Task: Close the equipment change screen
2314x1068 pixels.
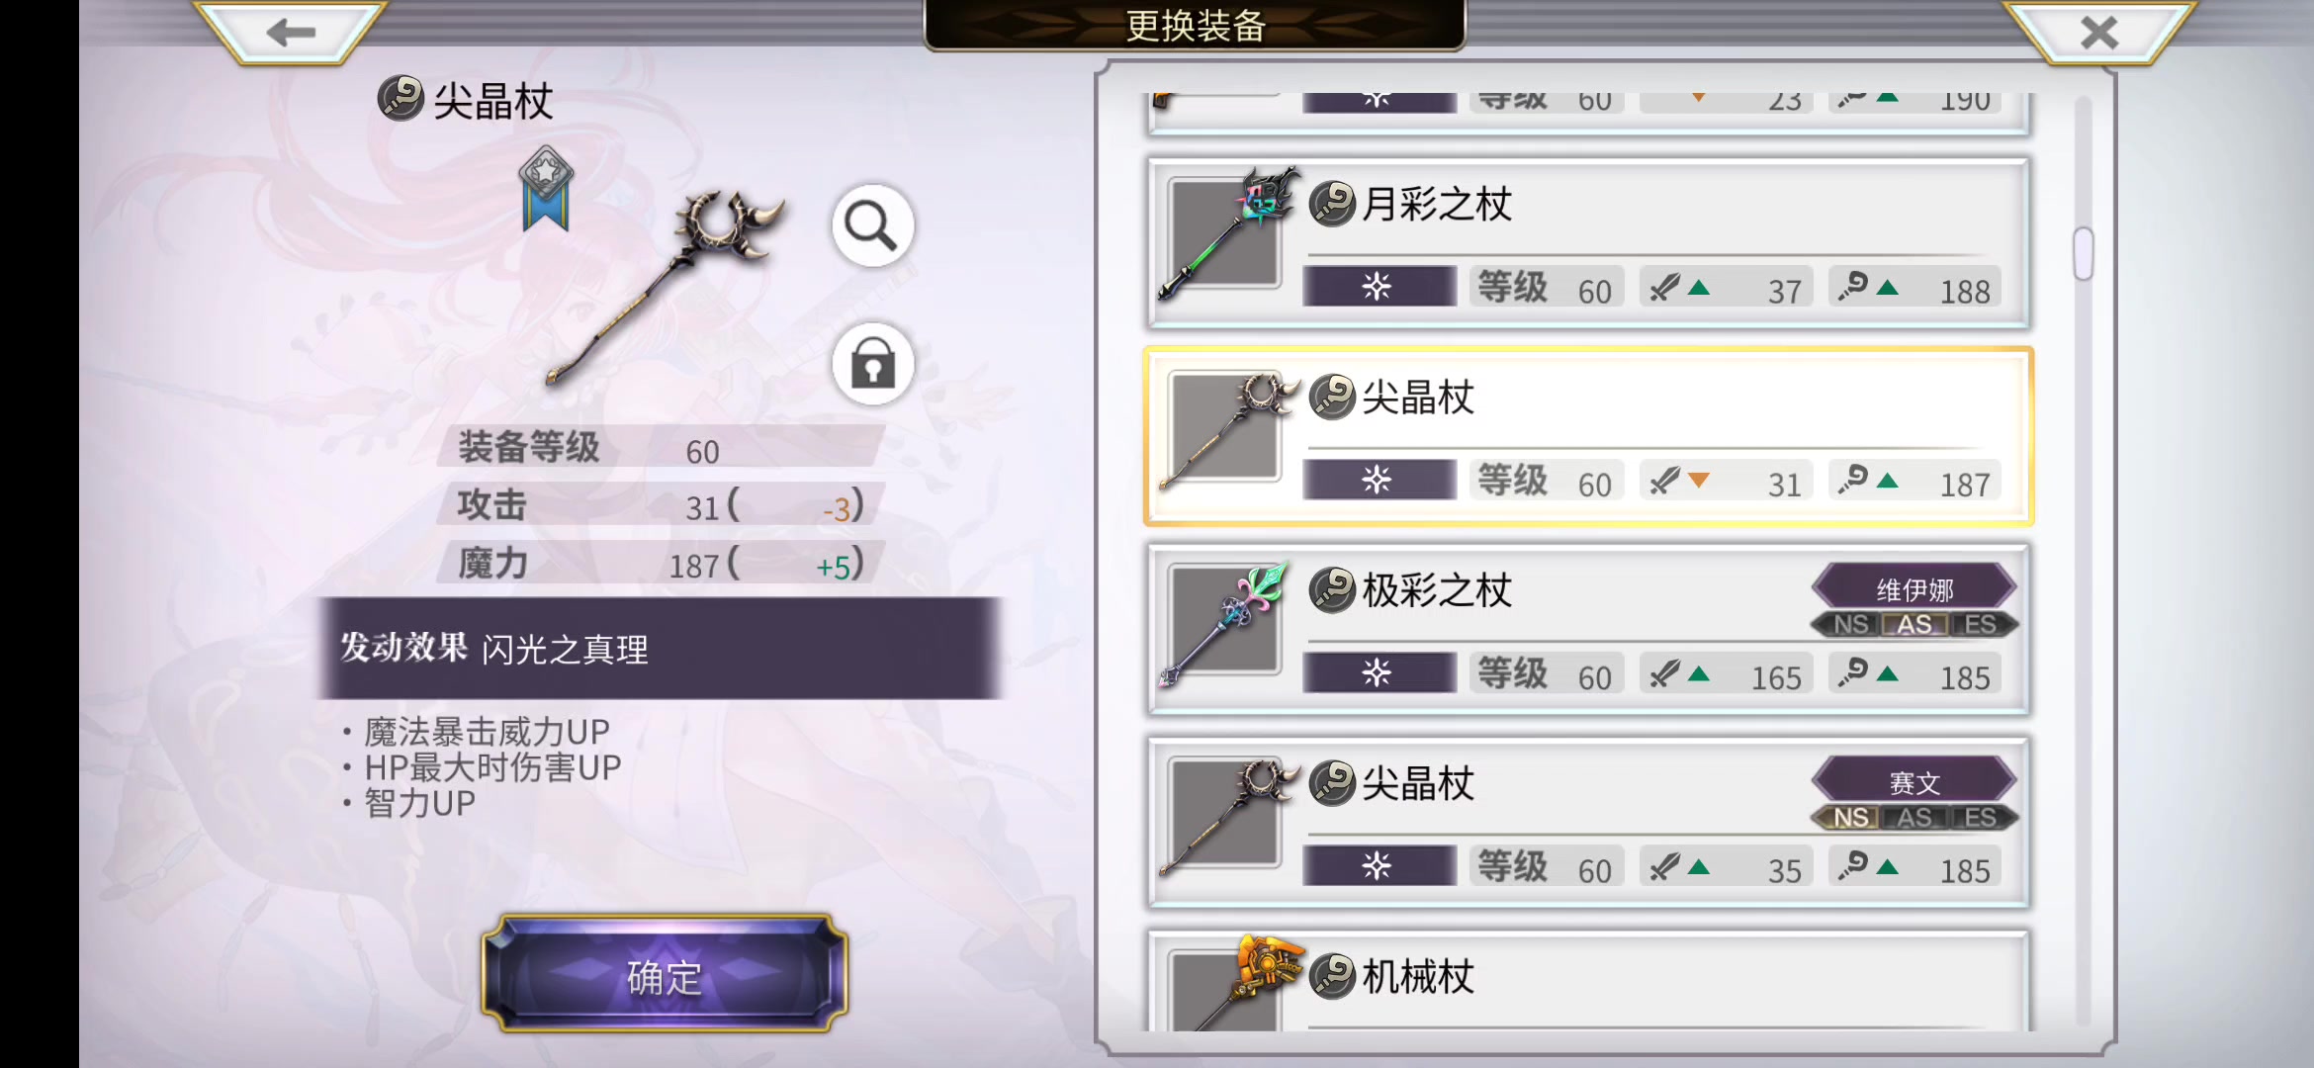Action: (x=2098, y=33)
